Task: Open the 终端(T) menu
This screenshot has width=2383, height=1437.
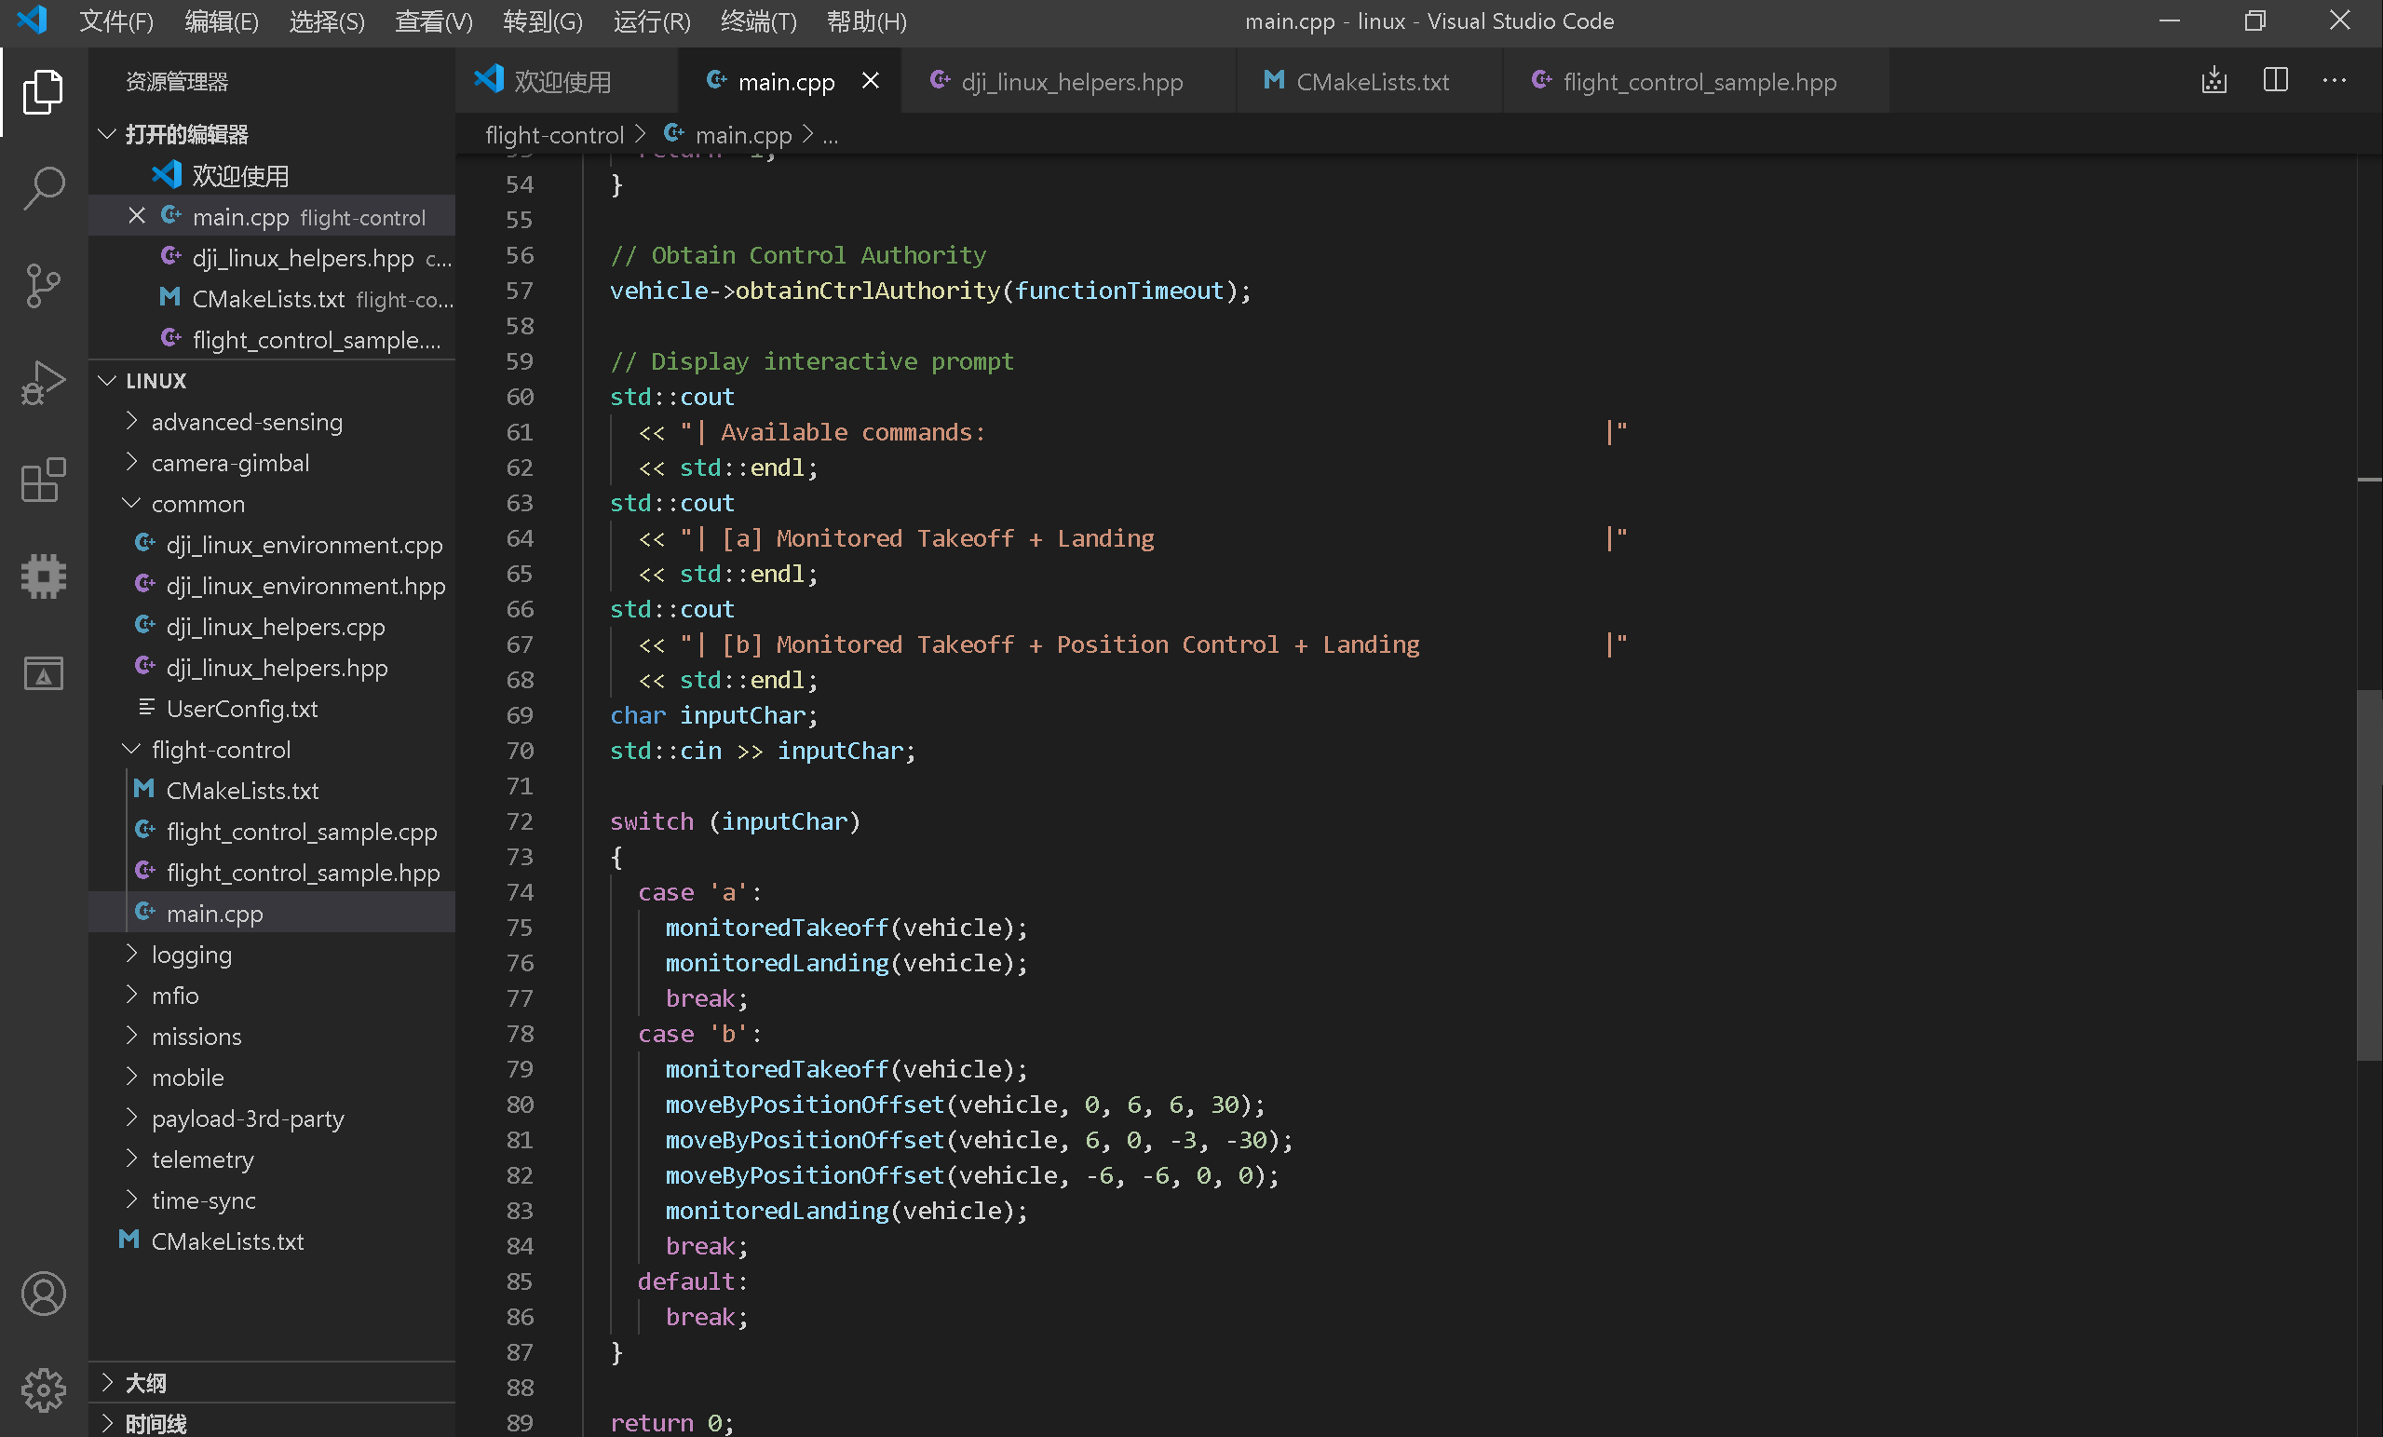Action: pyautogui.click(x=758, y=21)
